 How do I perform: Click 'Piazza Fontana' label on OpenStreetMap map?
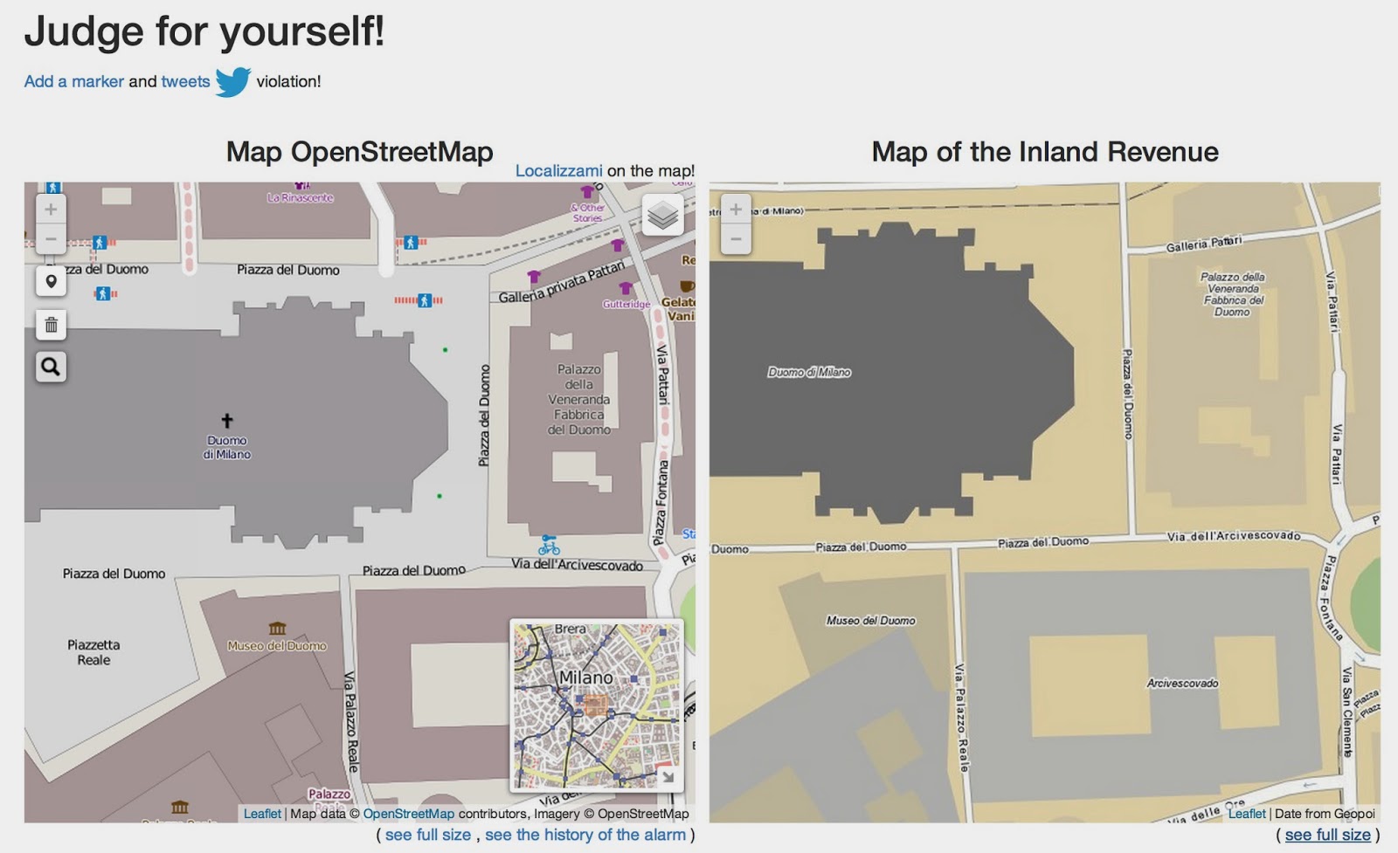pyautogui.click(x=661, y=503)
